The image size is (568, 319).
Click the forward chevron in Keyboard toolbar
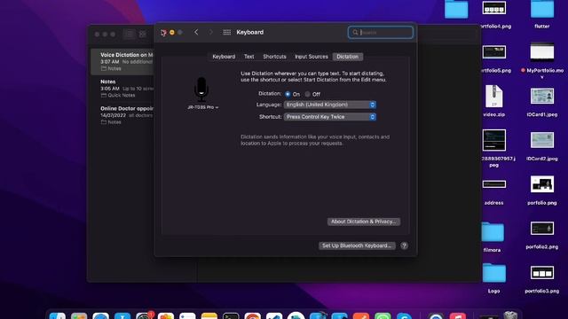tap(211, 32)
